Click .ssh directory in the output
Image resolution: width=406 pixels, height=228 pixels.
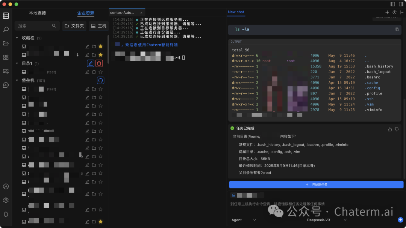[369, 99]
